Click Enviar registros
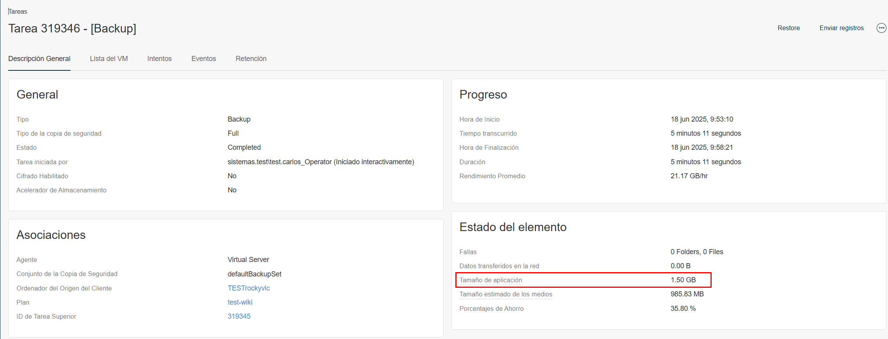Image resolution: width=888 pixels, height=339 pixels. (841, 28)
